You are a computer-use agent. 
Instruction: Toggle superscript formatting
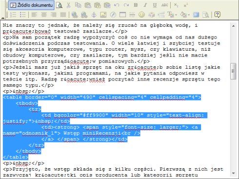click(186, 5)
